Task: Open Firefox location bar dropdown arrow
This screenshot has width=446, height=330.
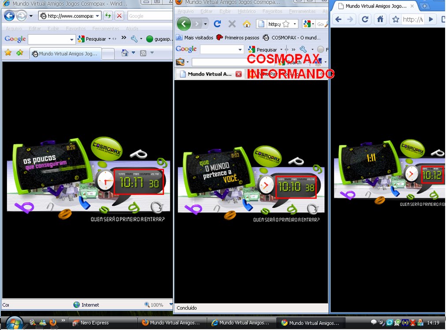Action: [295, 24]
